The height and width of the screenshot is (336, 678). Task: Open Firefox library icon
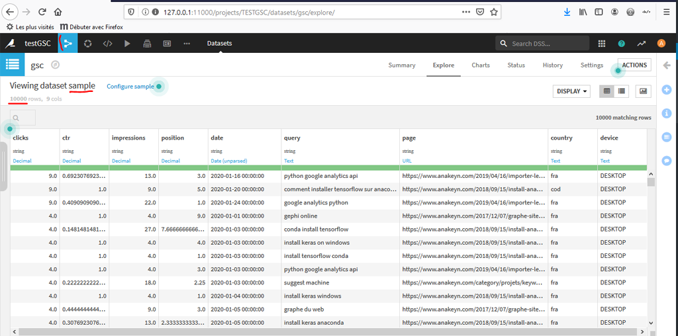pos(583,12)
